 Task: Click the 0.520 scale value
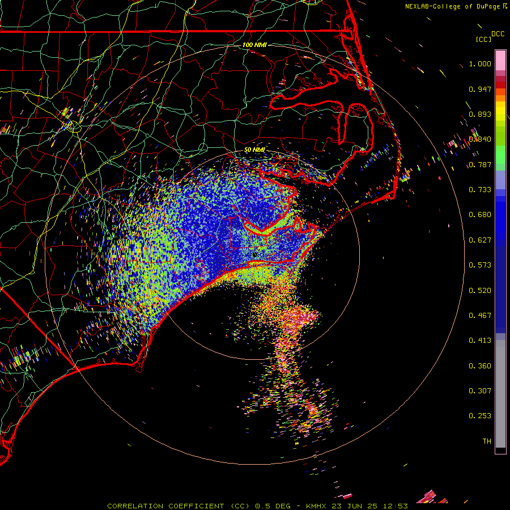click(x=480, y=291)
